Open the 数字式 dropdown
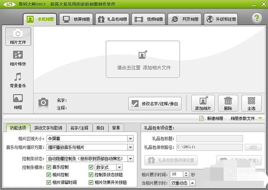The height and width of the screenshot is (190, 268). (119, 167)
